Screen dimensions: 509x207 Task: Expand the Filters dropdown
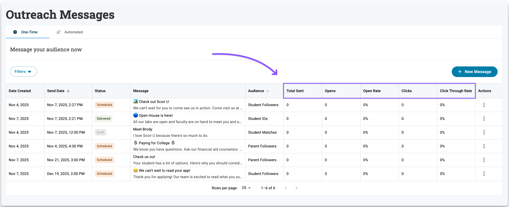click(x=23, y=71)
